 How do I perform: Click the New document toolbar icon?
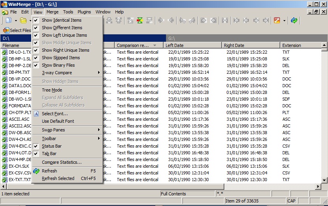click(9, 20)
